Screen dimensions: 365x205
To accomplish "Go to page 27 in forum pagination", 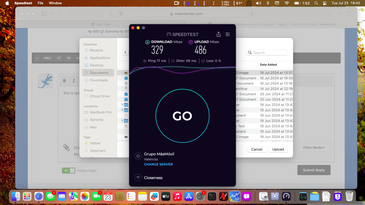I will 59,58.
